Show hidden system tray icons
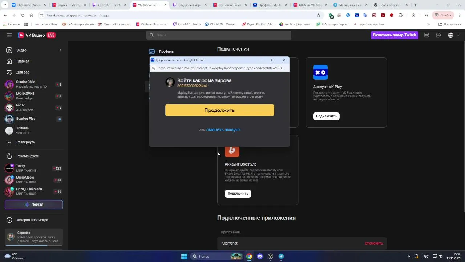The height and width of the screenshot is (262, 465). (x=409, y=256)
